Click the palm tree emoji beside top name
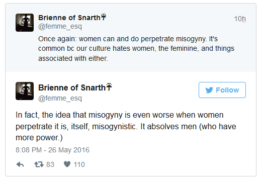The image size is (260, 181). click(x=103, y=17)
